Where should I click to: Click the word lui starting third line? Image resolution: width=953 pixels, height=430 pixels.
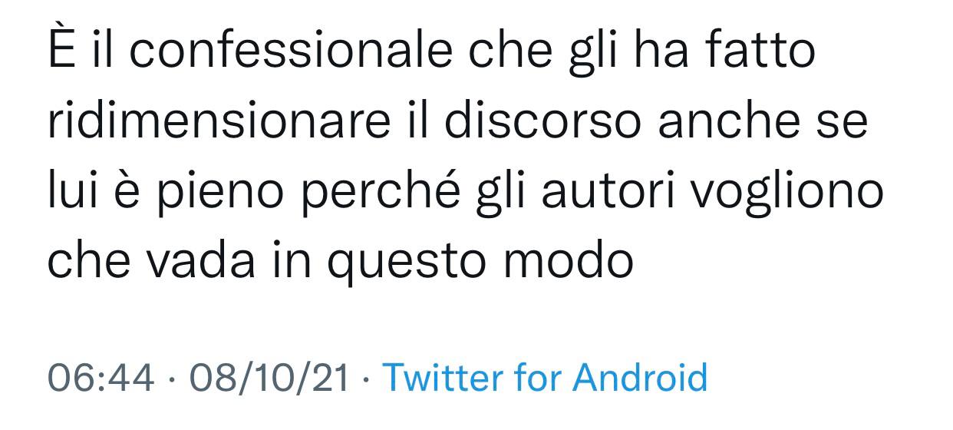(71, 192)
